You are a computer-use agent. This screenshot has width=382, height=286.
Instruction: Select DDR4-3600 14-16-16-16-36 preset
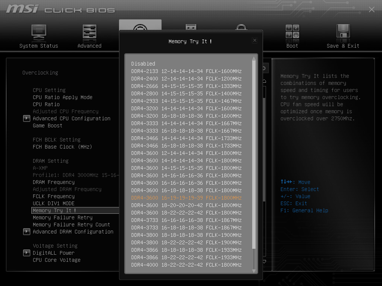pos(187,176)
